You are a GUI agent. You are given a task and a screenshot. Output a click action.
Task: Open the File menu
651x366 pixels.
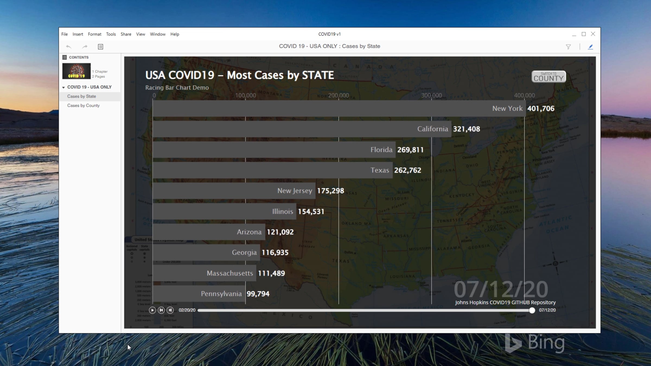pos(64,34)
